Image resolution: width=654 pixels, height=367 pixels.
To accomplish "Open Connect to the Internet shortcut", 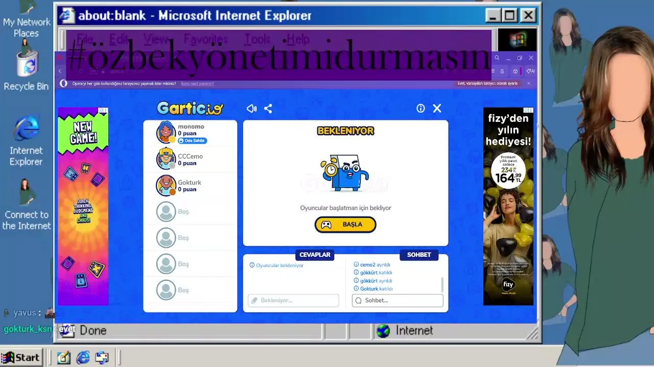I will [x=26, y=204].
